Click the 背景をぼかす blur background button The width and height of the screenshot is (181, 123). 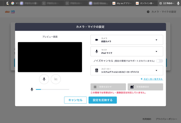[108, 87]
